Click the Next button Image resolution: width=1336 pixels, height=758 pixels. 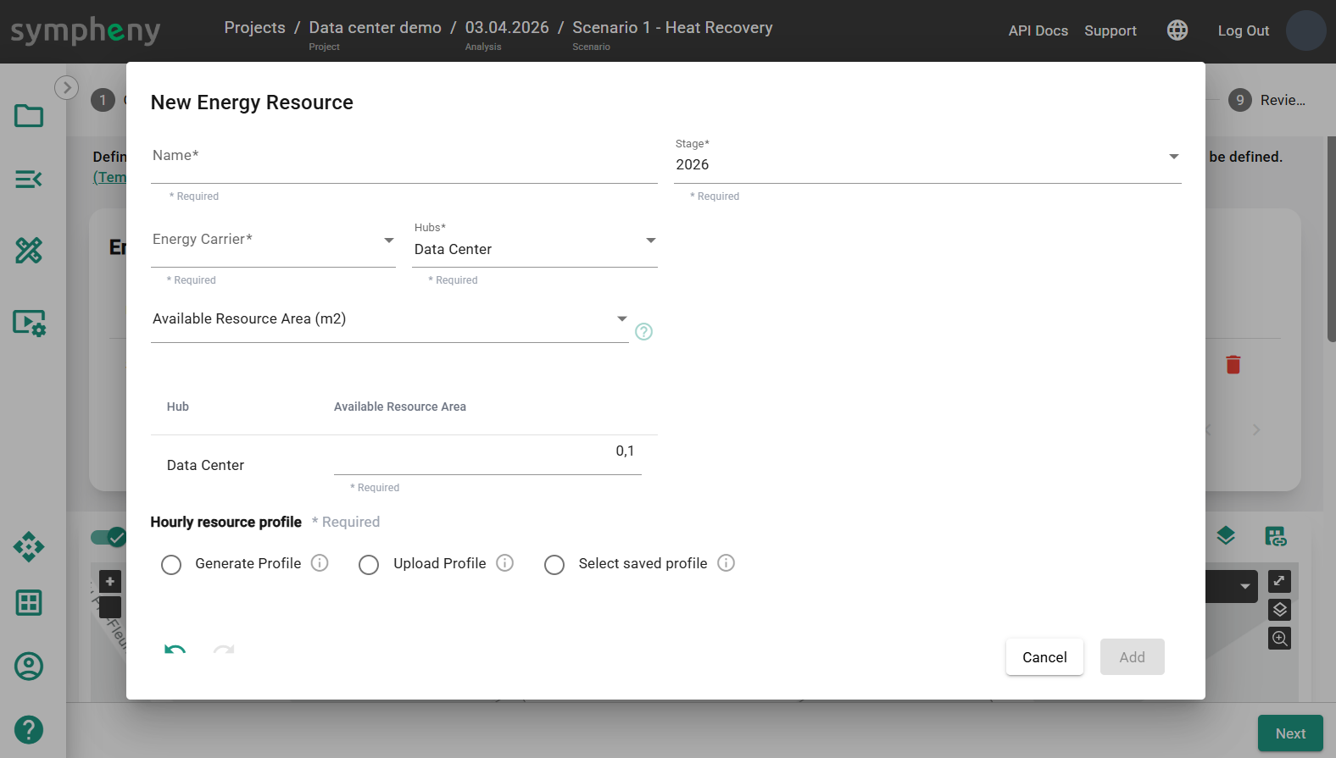[1290, 733]
